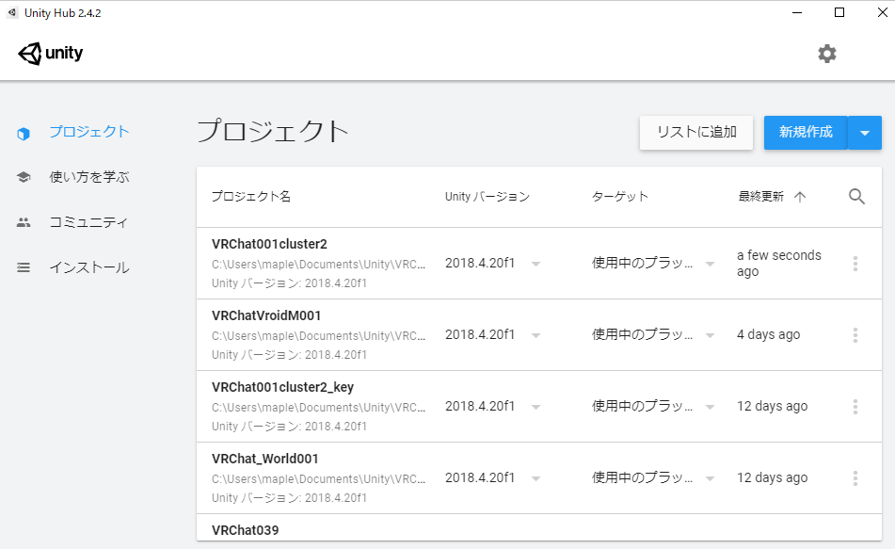The image size is (895, 549).
Task: Open the project search magnifier icon
Action: click(x=856, y=197)
